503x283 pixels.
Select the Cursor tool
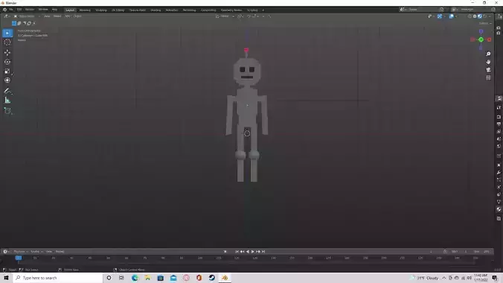(7, 42)
